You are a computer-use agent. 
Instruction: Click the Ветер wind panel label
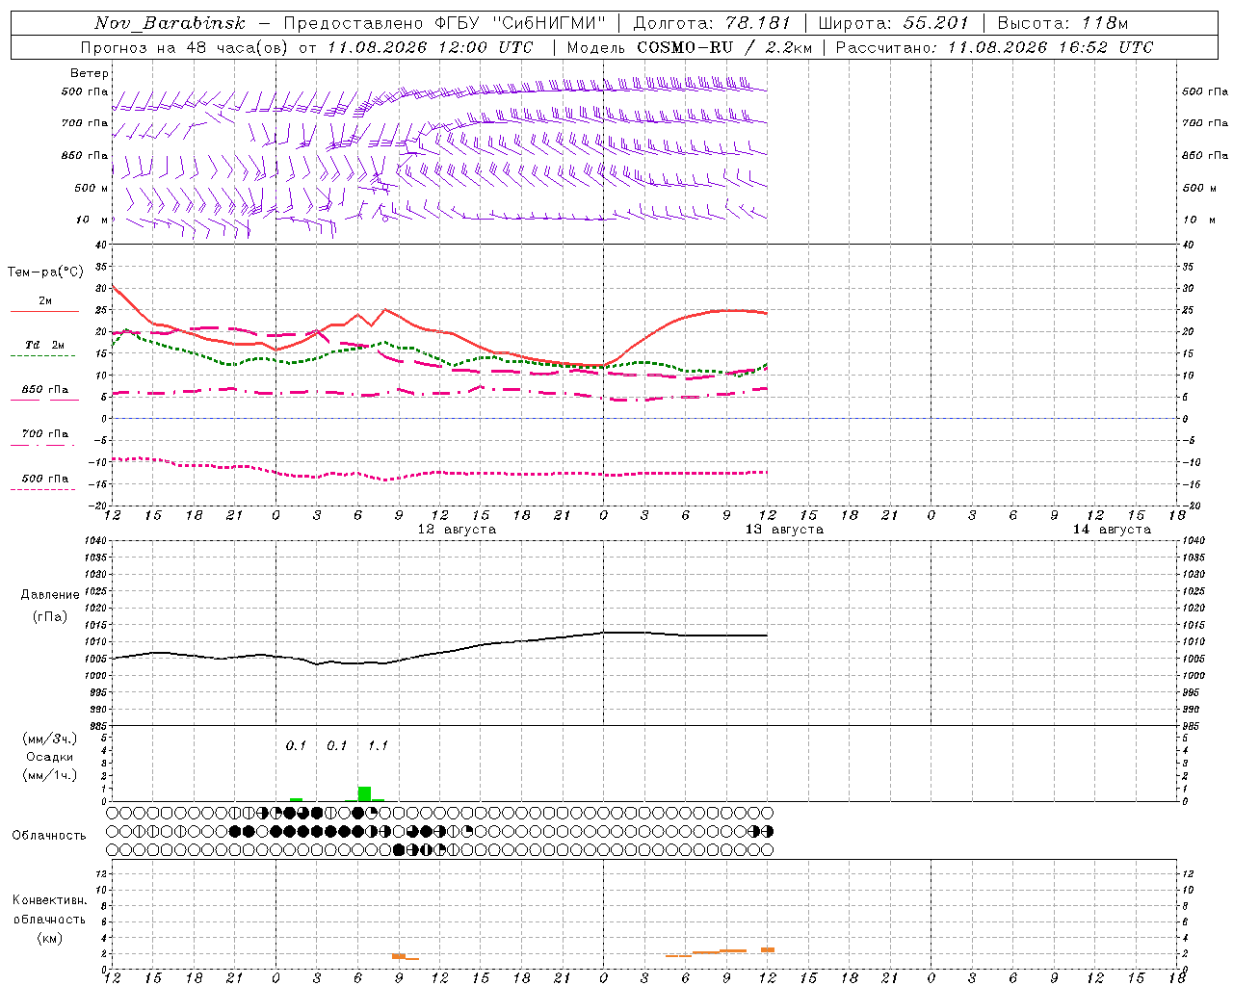pyautogui.click(x=90, y=73)
